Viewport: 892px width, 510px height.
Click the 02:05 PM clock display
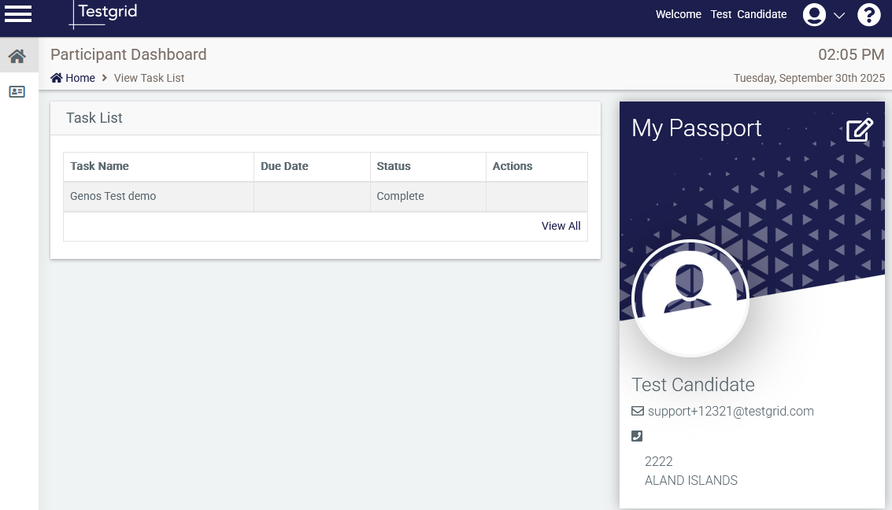[851, 54]
